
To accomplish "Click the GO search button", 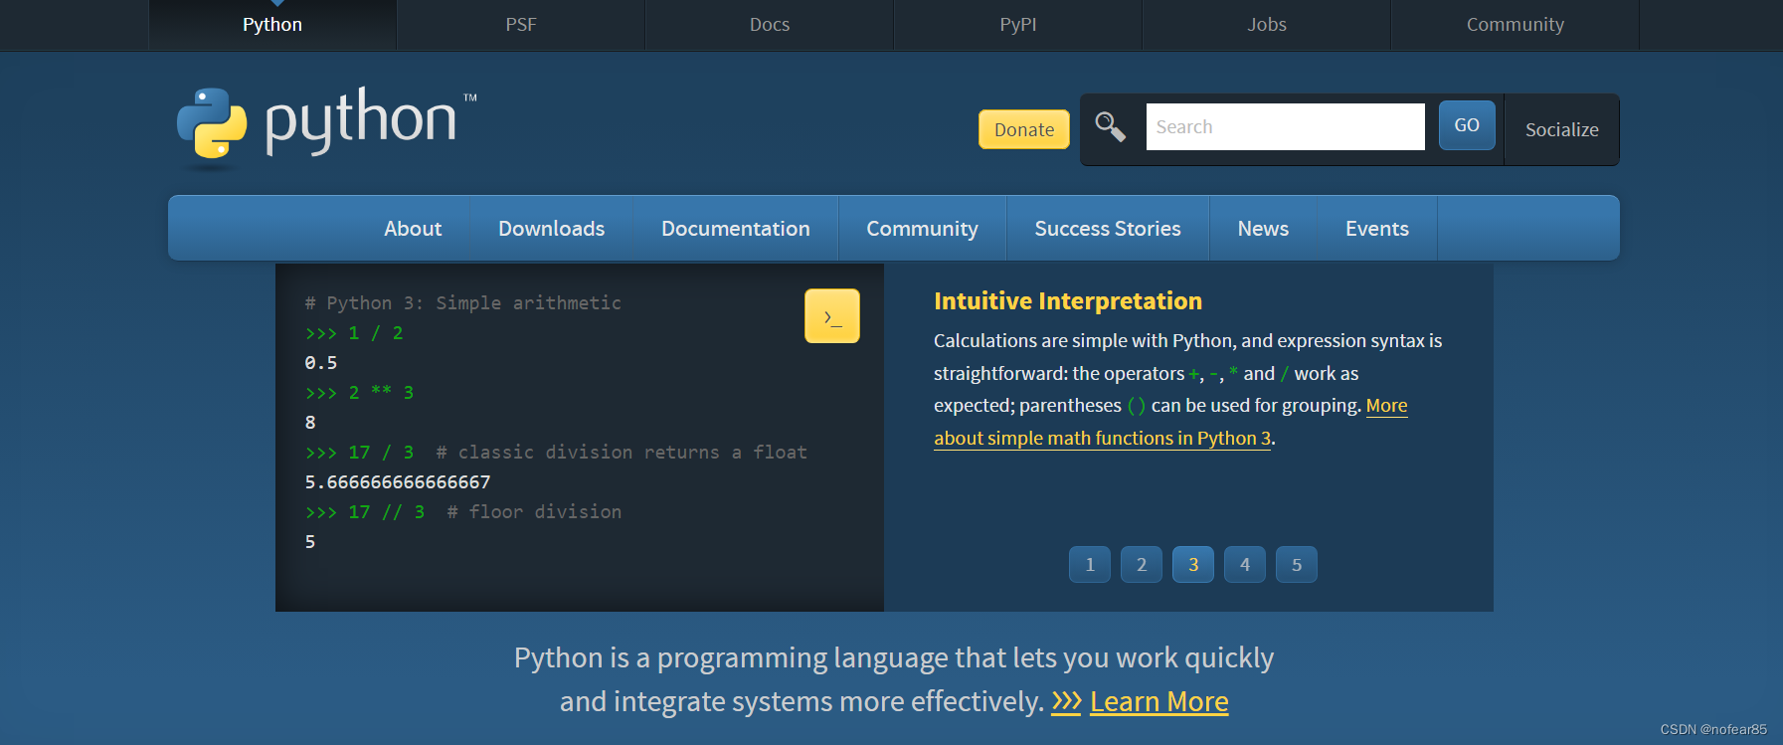I will point(1467,125).
